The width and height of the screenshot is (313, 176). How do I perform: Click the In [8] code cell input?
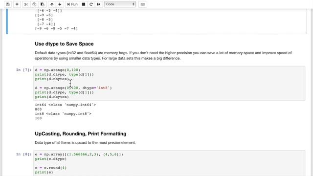pyautogui.click(x=169, y=163)
